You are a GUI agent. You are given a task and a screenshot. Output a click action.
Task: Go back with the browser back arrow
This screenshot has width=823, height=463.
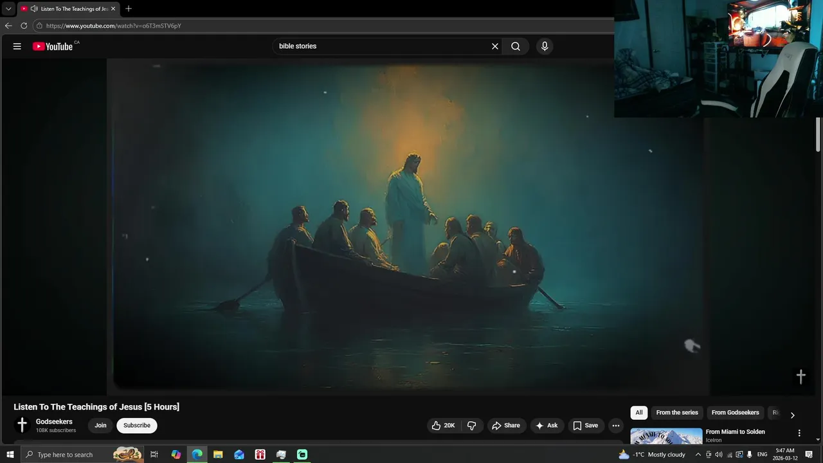click(8, 26)
